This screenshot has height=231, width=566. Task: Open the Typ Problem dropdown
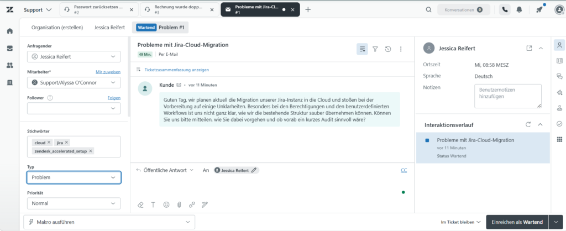[x=74, y=177]
